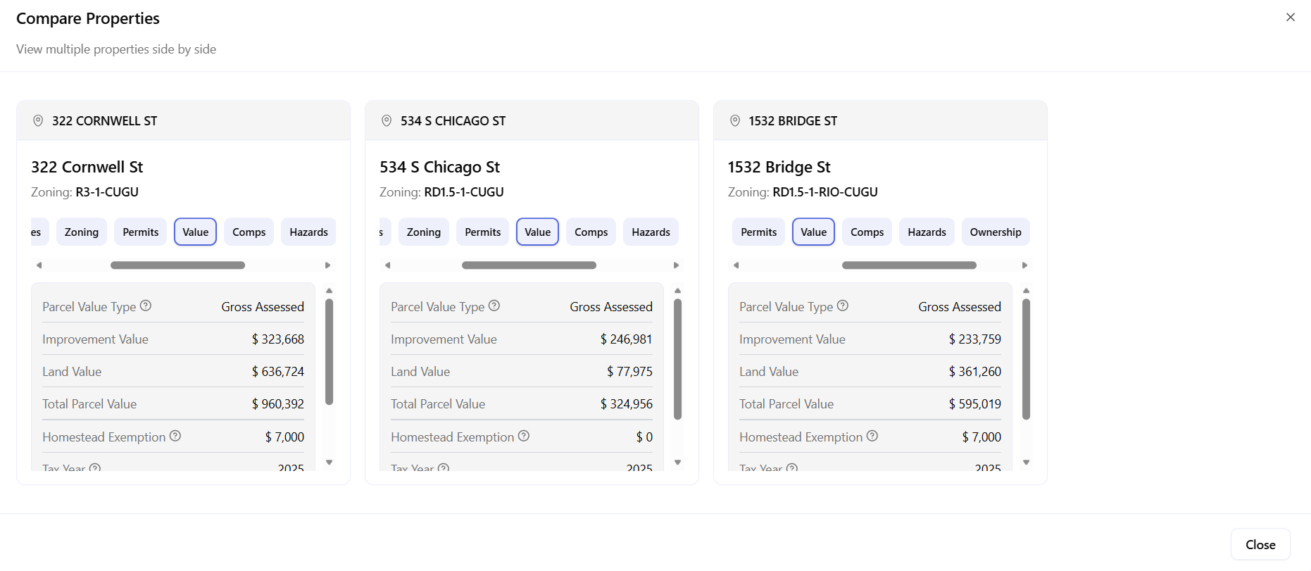This screenshot has height=571, width=1311.
Task: Switch to Comps tab for 534 S Chicago St
Action: [x=591, y=232]
